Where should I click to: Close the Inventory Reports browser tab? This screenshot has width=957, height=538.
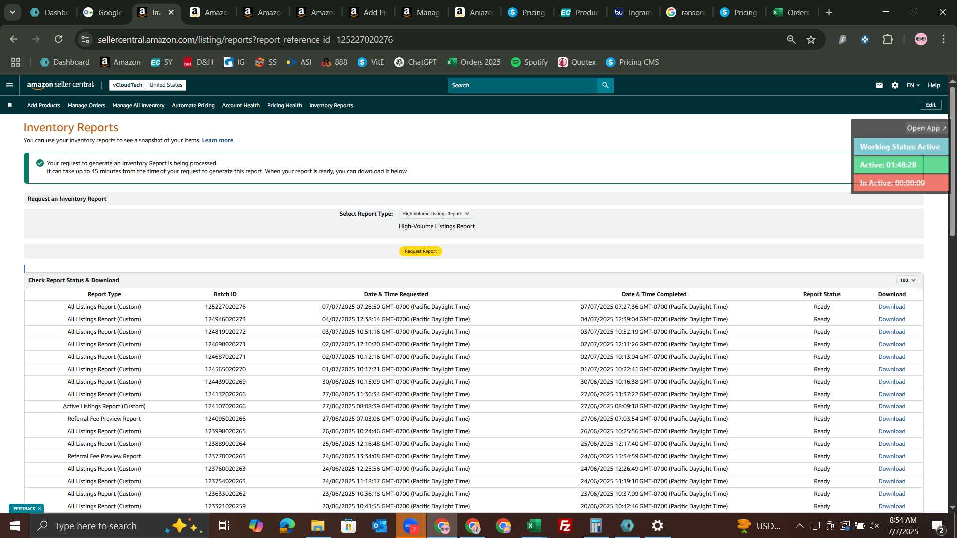(x=171, y=12)
